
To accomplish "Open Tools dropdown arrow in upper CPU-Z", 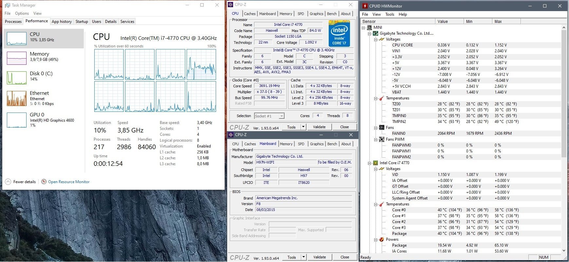I will (303, 127).
